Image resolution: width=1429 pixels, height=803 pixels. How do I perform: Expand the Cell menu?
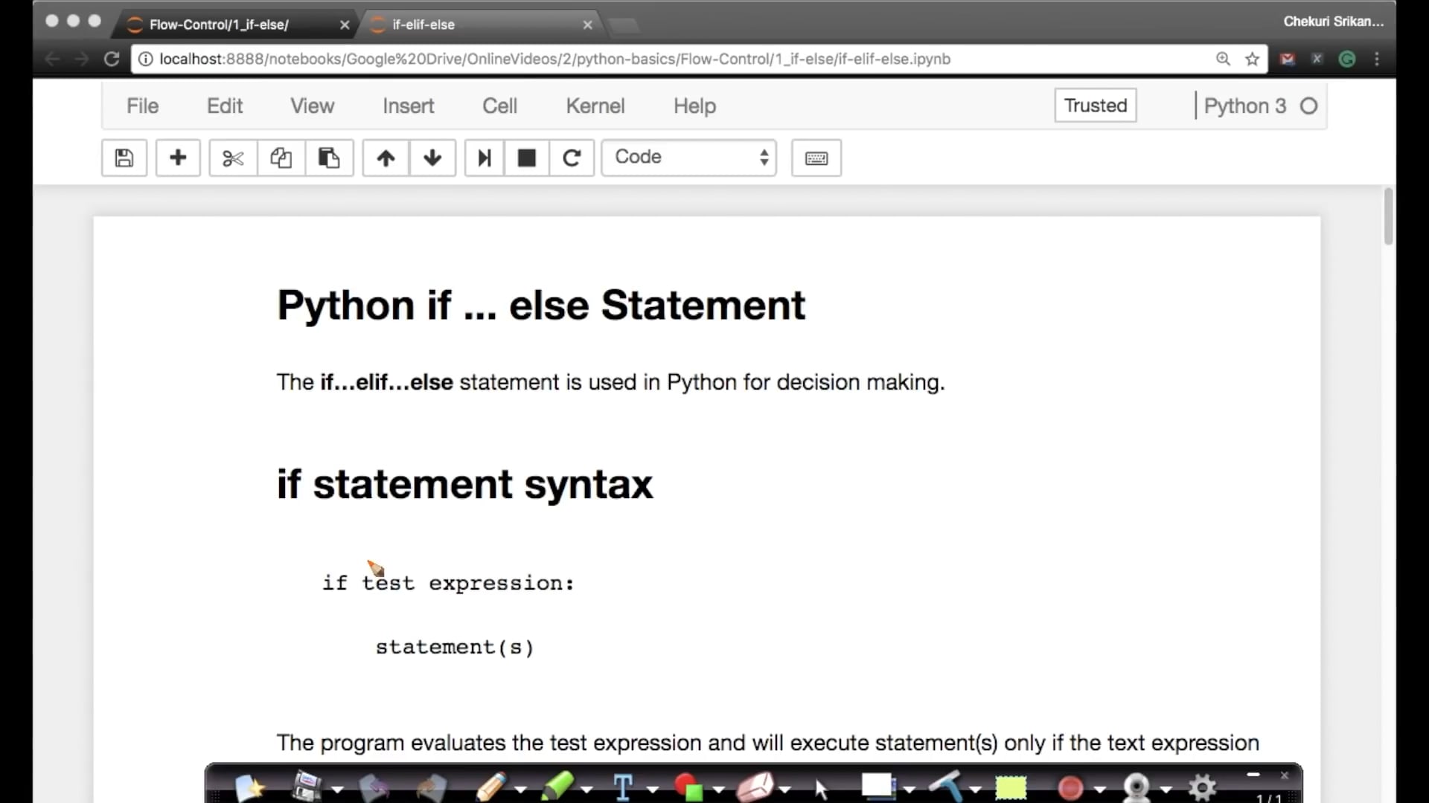(x=501, y=106)
